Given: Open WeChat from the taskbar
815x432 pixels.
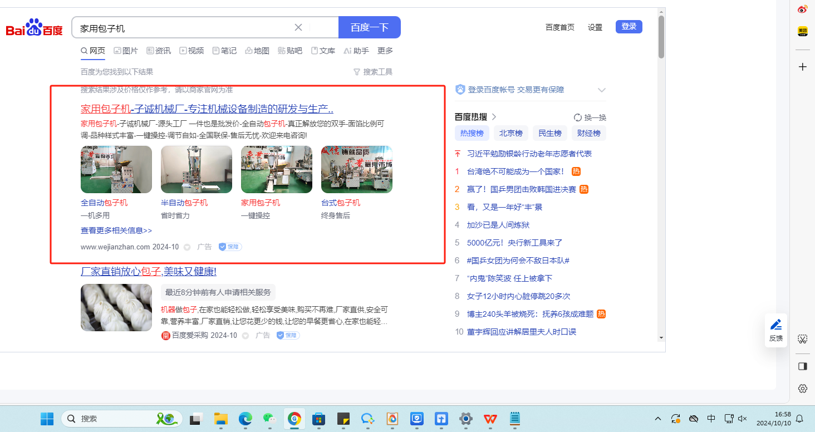Looking at the screenshot, I should click(269, 419).
